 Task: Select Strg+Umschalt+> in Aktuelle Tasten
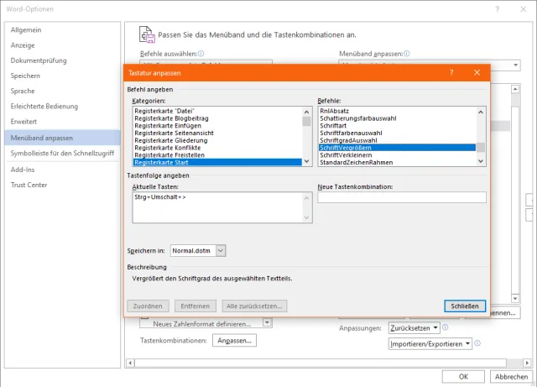click(x=160, y=197)
